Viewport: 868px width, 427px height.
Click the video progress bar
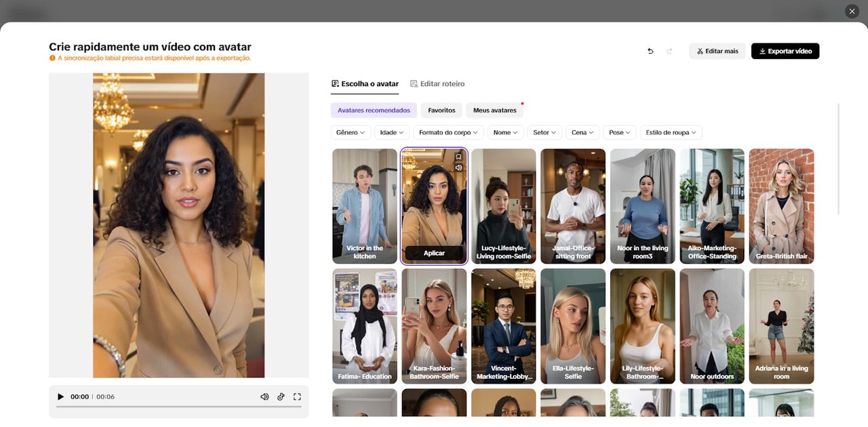pos(178,407)
